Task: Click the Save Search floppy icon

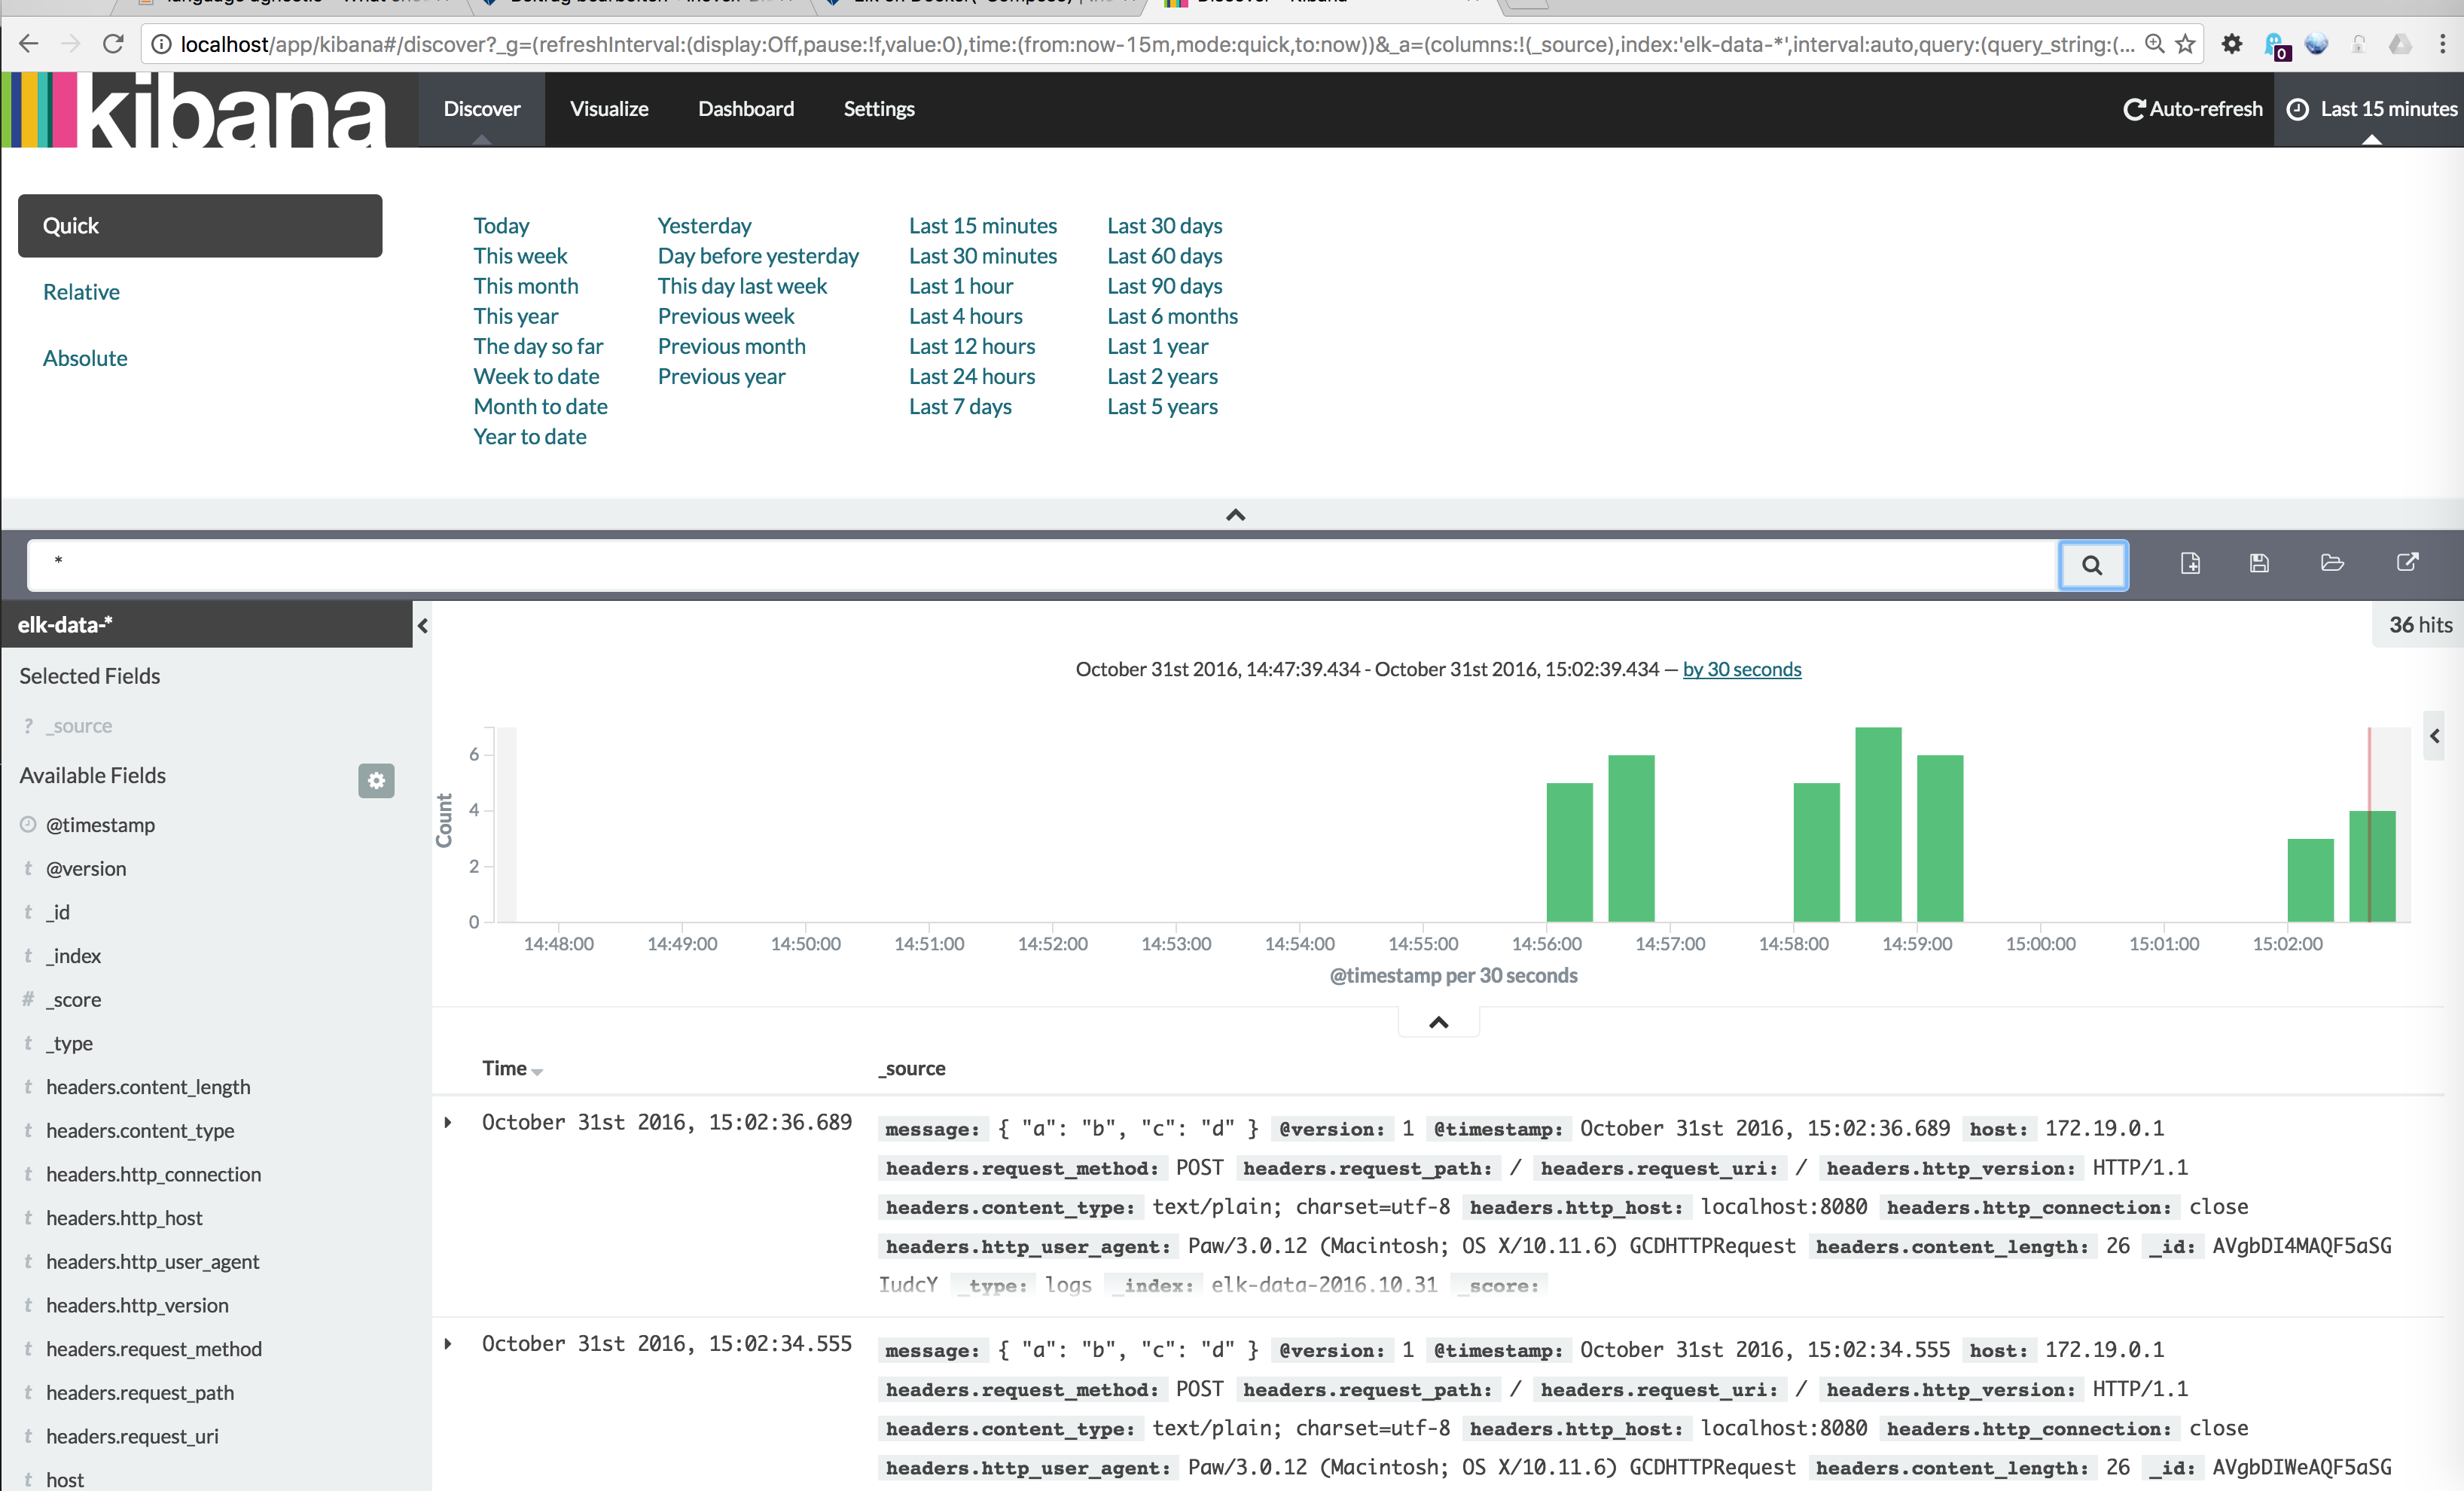Action: click(2259, 563)
